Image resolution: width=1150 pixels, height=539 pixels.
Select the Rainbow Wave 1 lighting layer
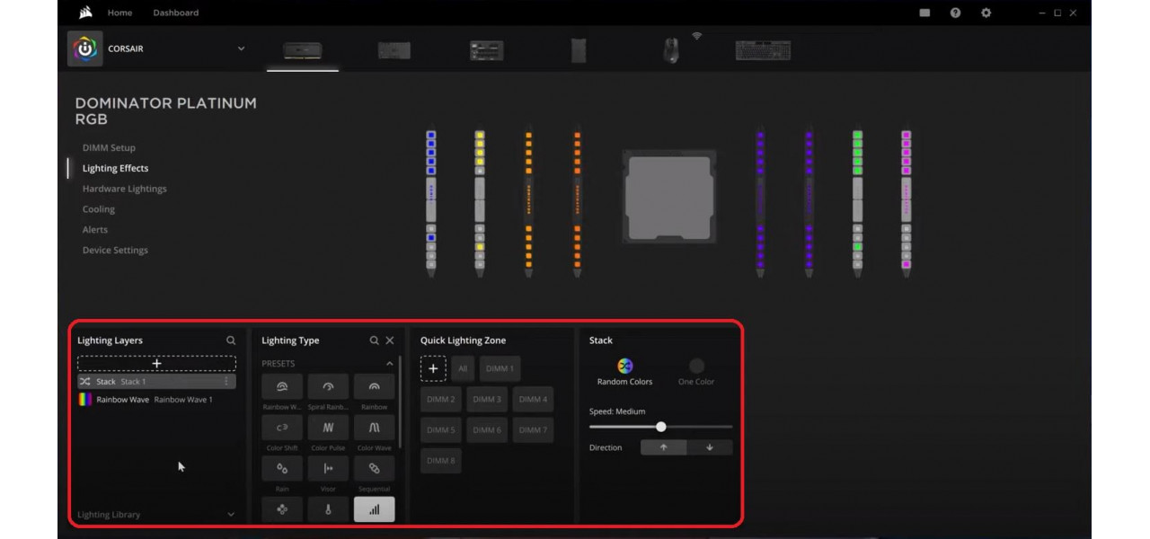pyautogui.click(x=156, y=400)
